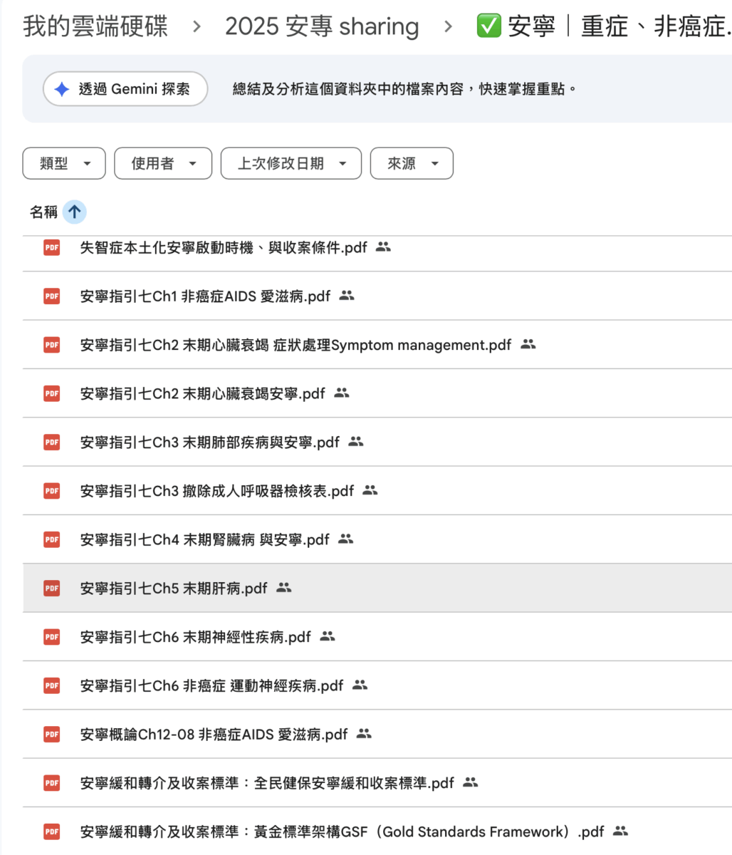
Task: Toggle sort direction arrow next to 名稱
Action: pyautogui.click(x=75, y=212)
